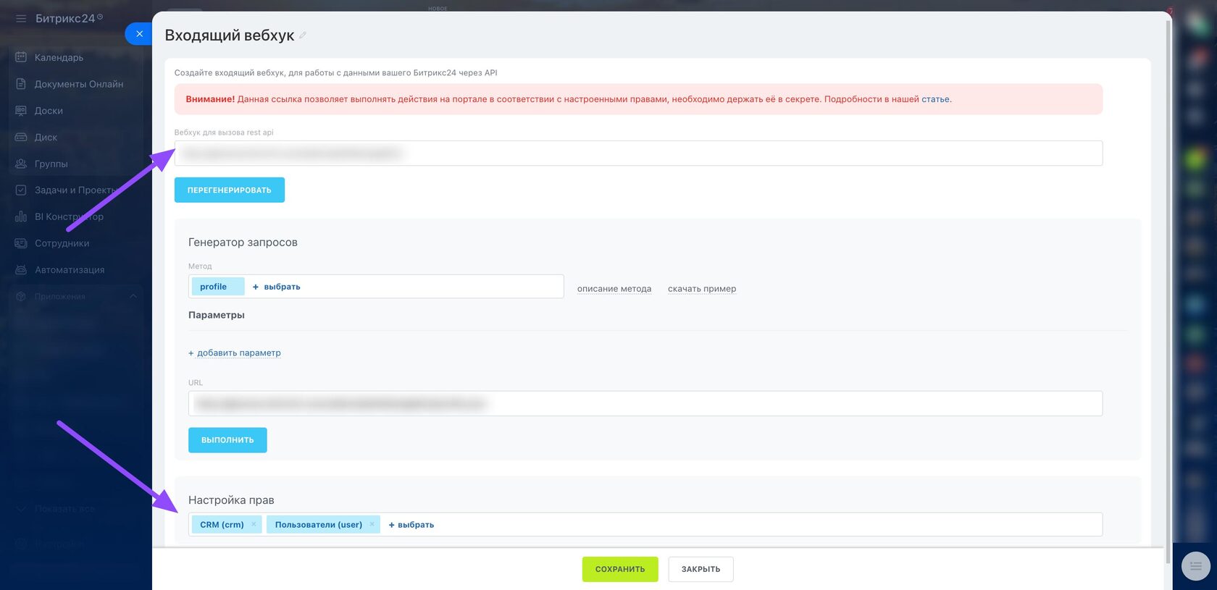Remove the Пользователи (user) permission tag

(372, 525)
